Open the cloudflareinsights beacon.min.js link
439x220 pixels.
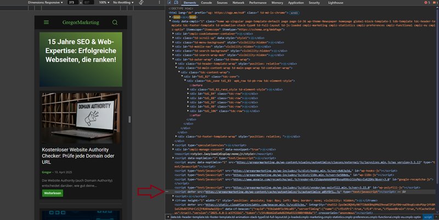256,205
